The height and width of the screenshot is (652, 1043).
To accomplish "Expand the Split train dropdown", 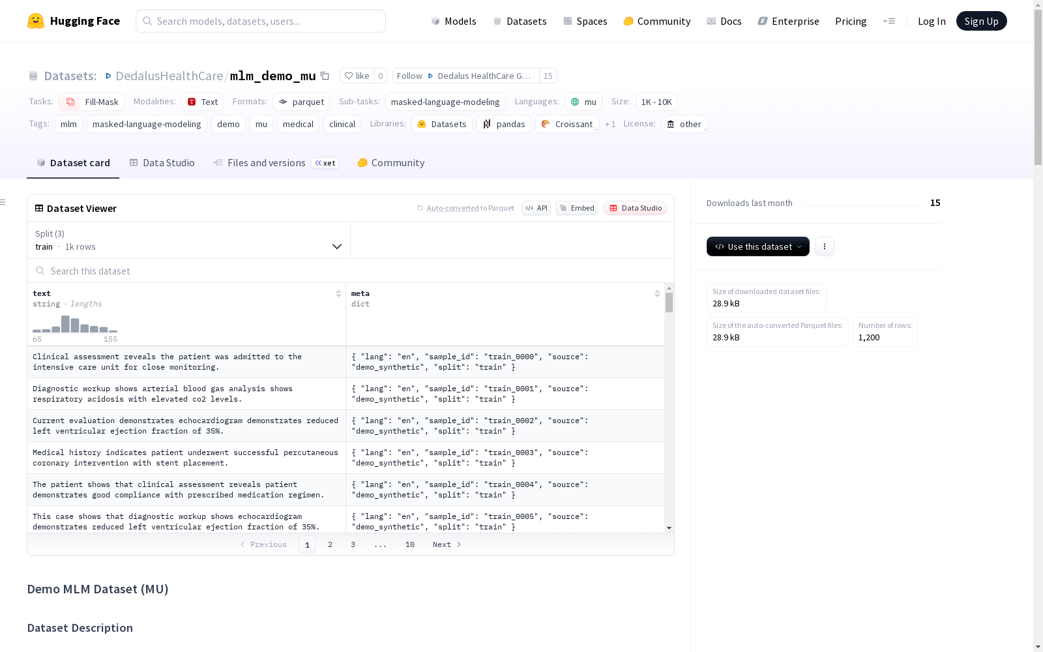I will click(x=189, y=240).
